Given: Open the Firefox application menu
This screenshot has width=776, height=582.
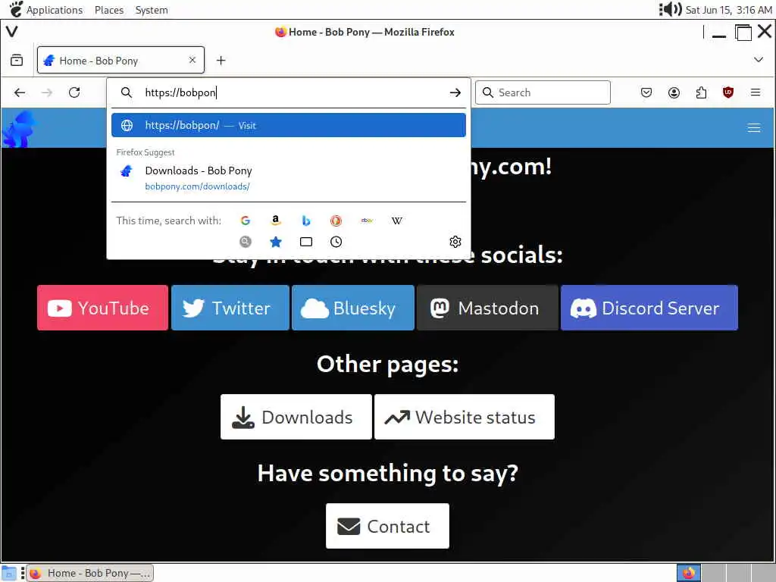Looking at the screenshot, I should [x=756, y=92].
